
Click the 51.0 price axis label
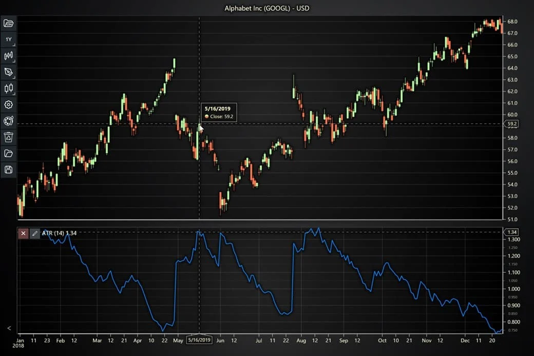click(512, 219)
